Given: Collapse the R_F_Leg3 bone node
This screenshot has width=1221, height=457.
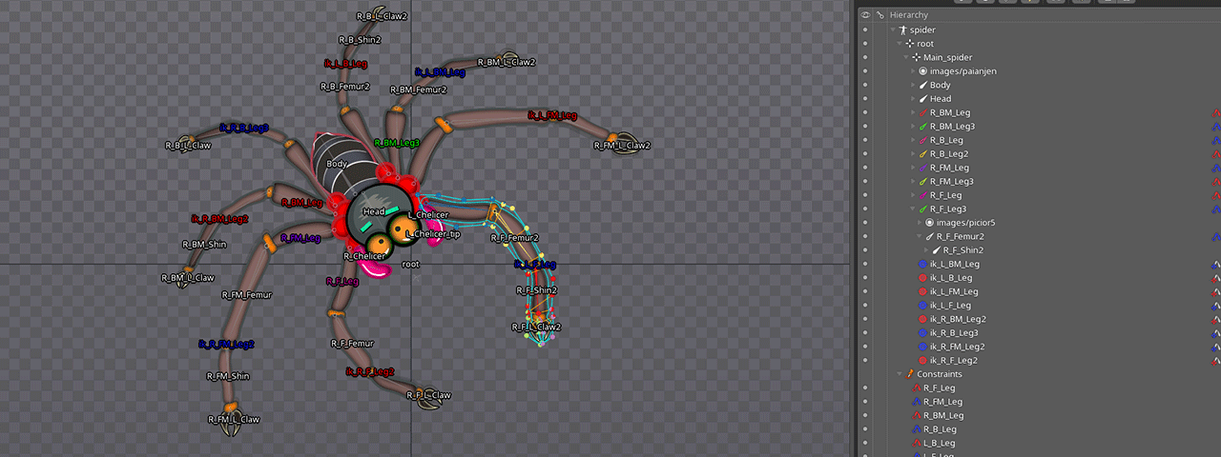Looking at the screenshot, I should (913, 209).
